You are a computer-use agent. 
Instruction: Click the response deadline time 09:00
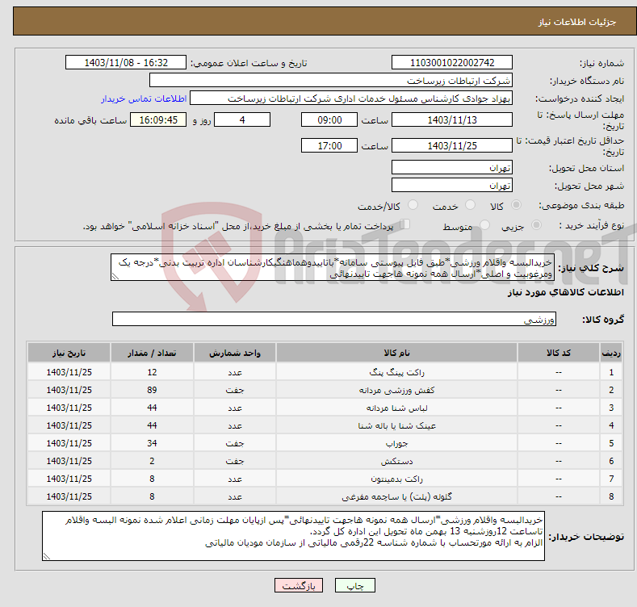(x=329, y=119)
